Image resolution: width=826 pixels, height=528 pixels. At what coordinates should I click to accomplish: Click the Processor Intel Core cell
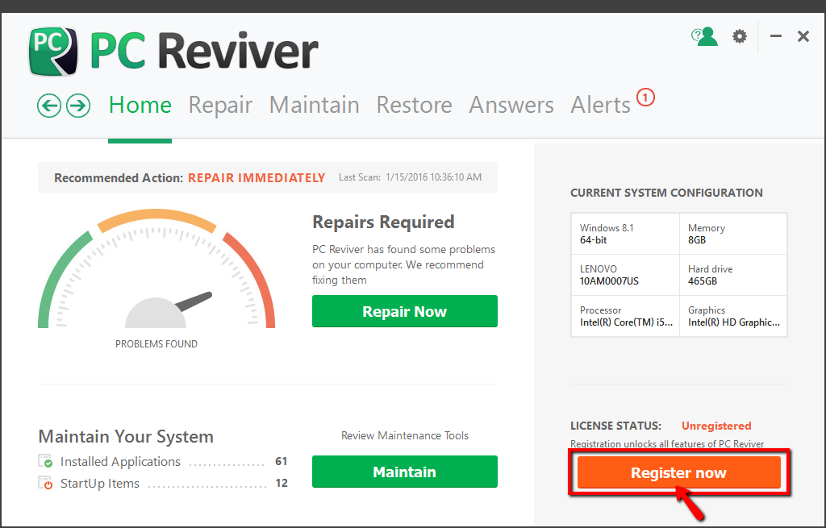point(625,316)
